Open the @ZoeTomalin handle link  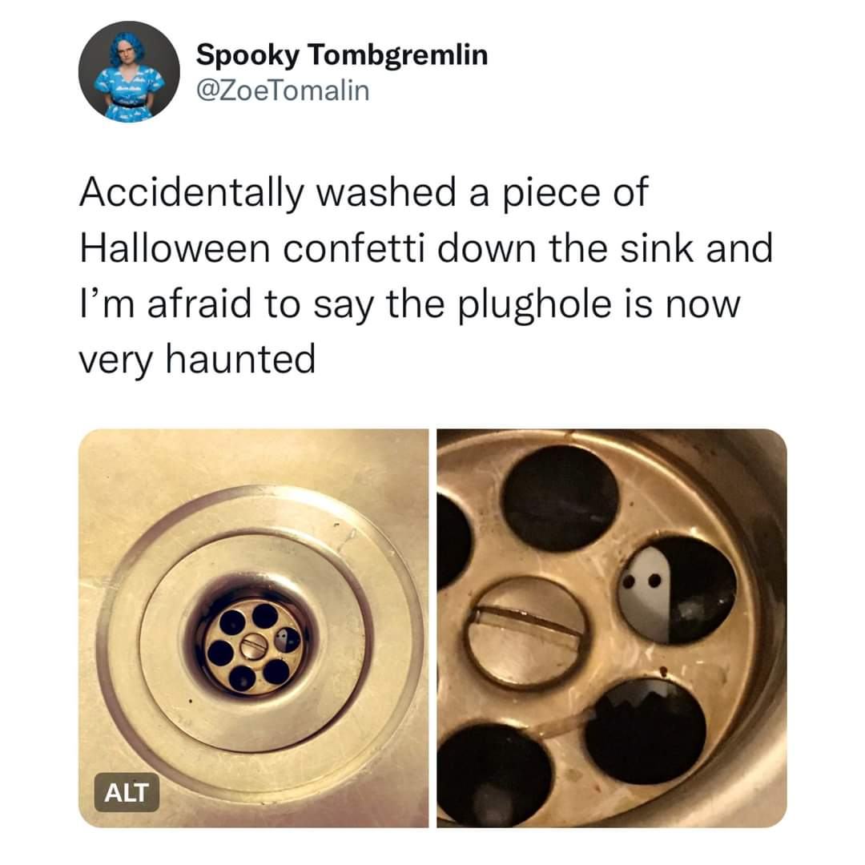[283, 91]
